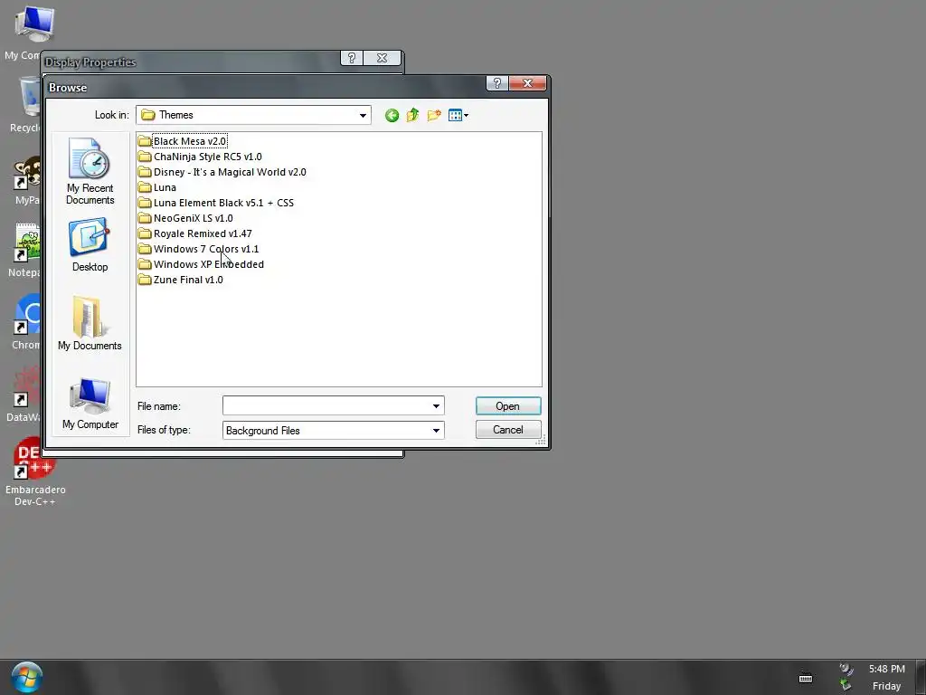Select the ChaNinja Style RC5 v1.0 folder icon
The image size is (926, 695).
click(145, 156)
